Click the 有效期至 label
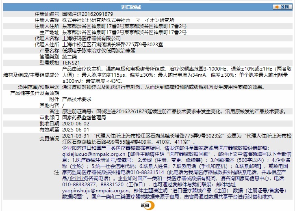Viewport: 295px width, 211px height. coord(49,130)
